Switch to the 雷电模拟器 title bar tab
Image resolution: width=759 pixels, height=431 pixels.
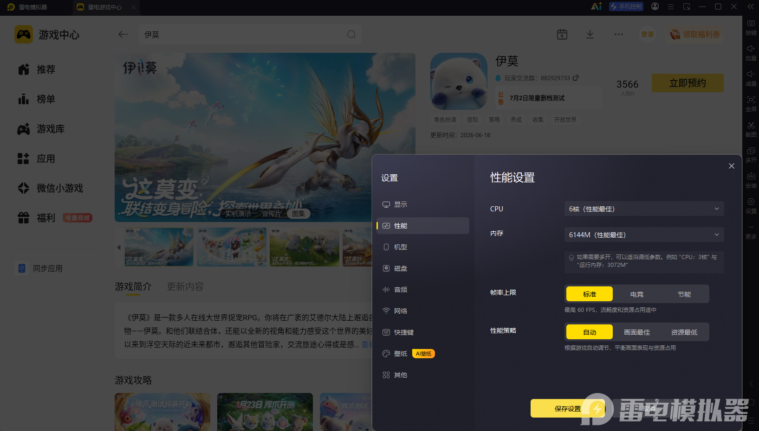pyautogui.click(x=28, y=7)
